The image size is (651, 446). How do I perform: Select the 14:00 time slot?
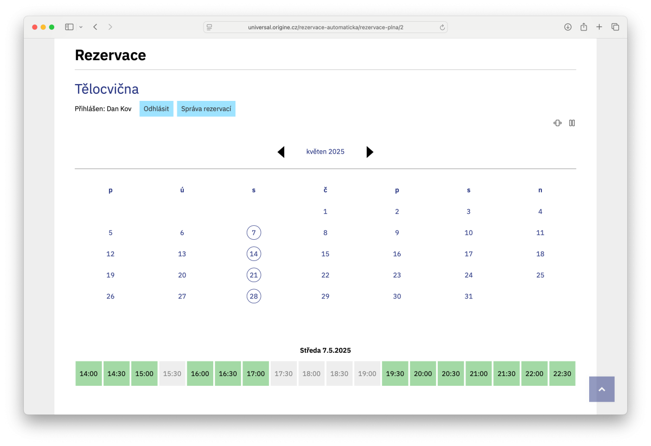pos(88,374)
